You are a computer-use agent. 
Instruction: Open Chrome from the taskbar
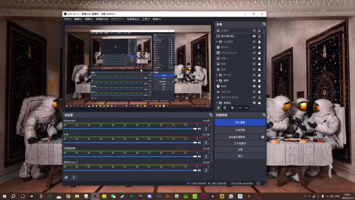pyautogui.click(x=68, y=196)
